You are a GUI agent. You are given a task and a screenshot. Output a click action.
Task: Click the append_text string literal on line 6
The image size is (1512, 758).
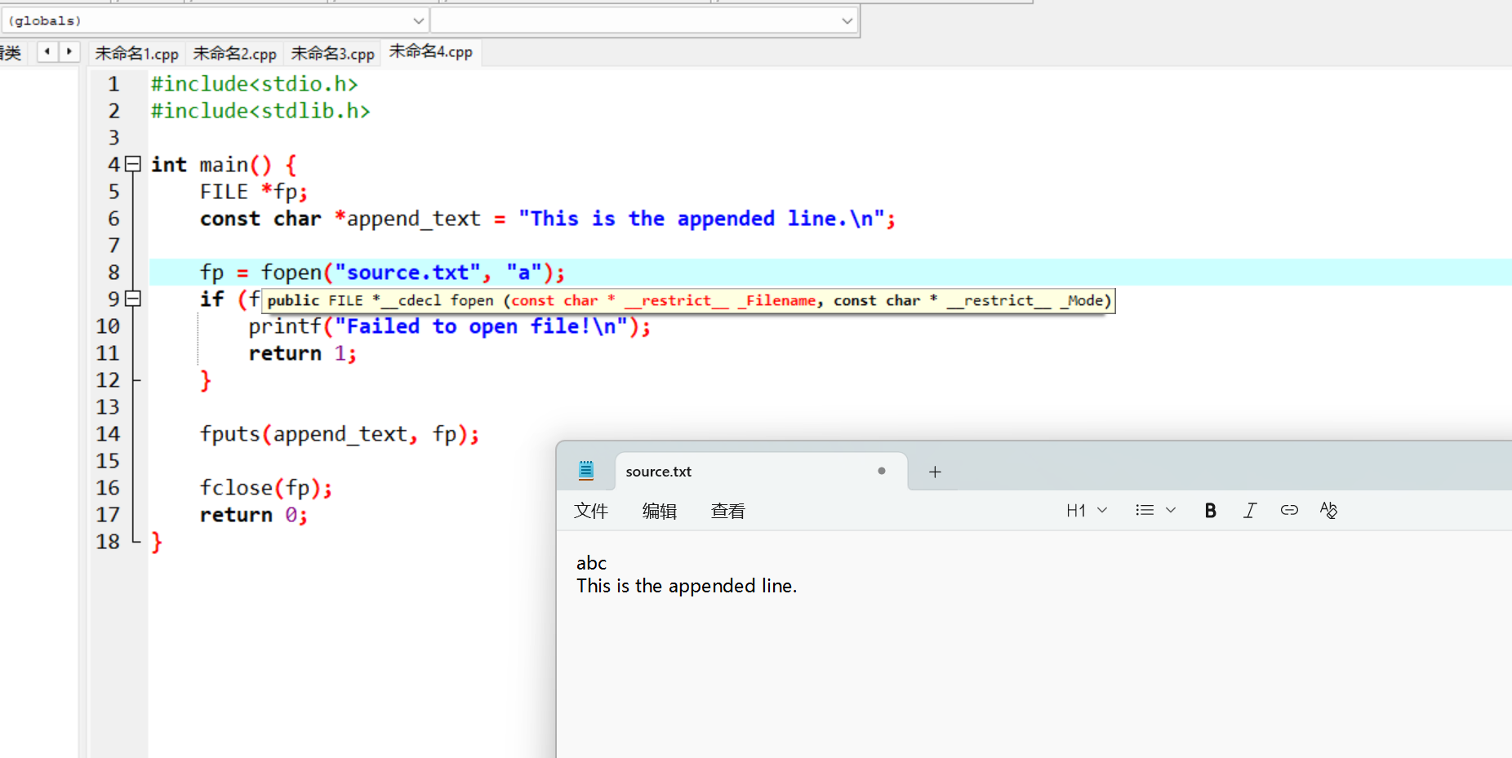coord(702,219)
